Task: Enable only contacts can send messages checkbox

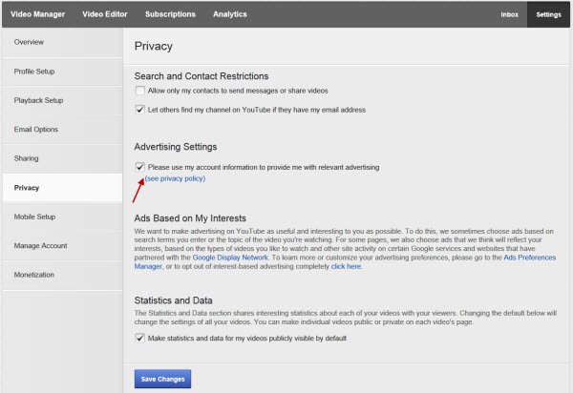Action: tap(140, 91)
